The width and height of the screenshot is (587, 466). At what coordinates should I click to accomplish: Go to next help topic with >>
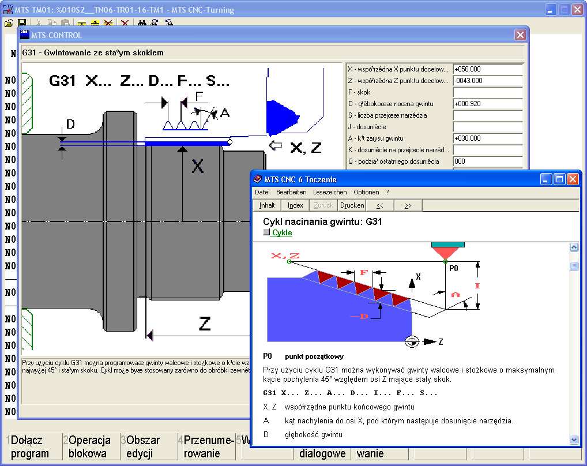[x=408, y=205]
